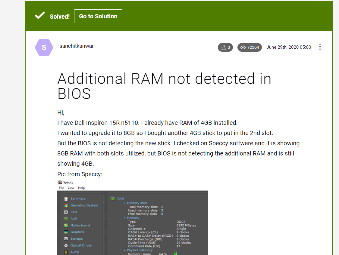339x255 pixels.
Task: Click the Channels # Single row
Action: pos(157,229)
